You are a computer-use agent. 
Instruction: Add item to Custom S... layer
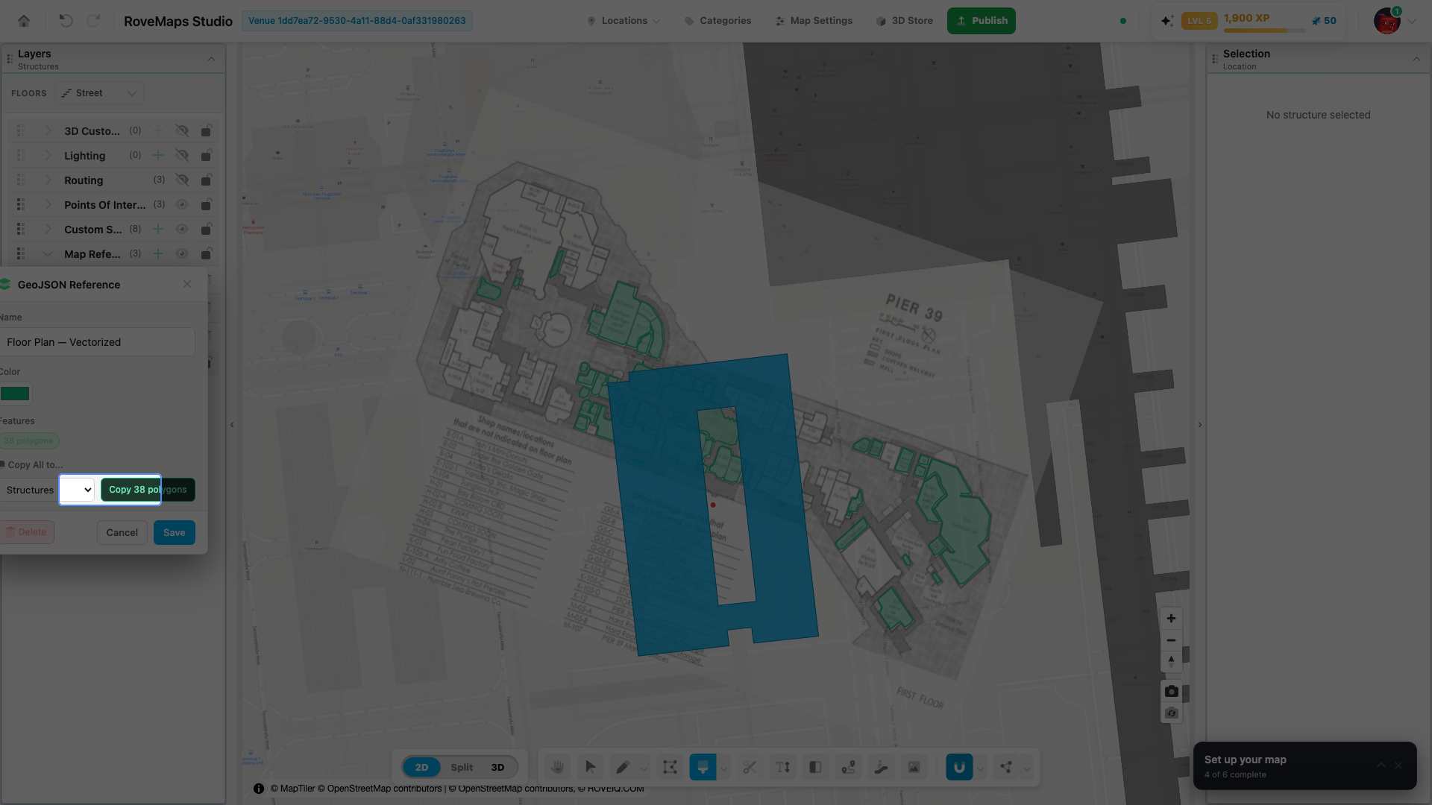[x=158, y=229]
